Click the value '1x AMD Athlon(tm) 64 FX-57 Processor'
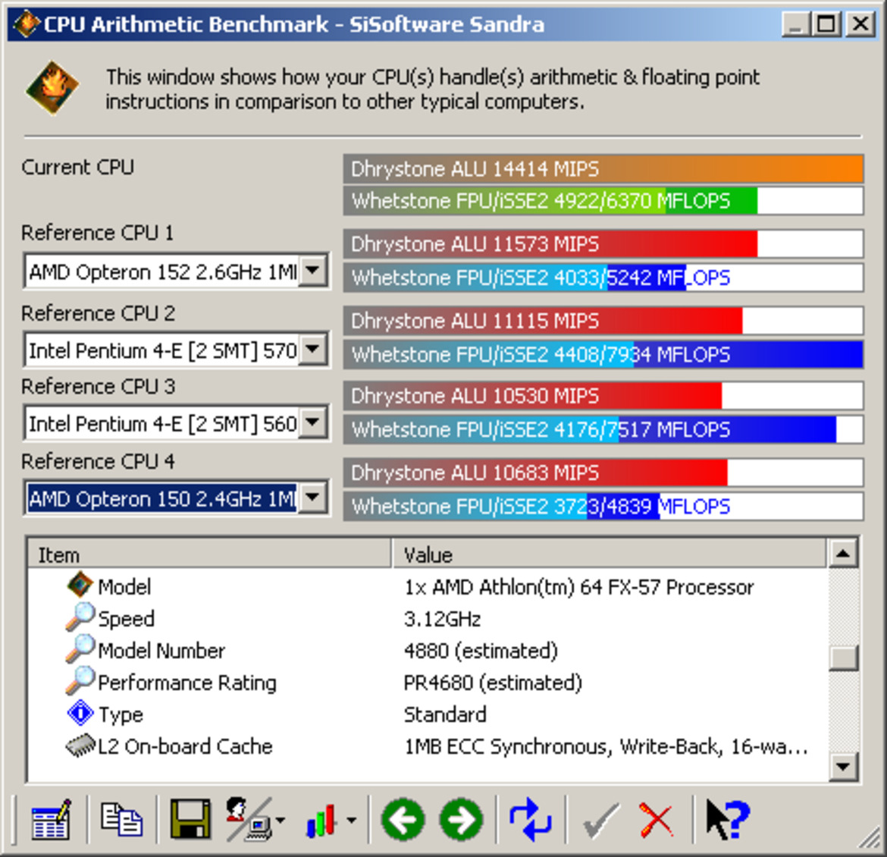This screenshot has width=887, height=857. point(578,587)
